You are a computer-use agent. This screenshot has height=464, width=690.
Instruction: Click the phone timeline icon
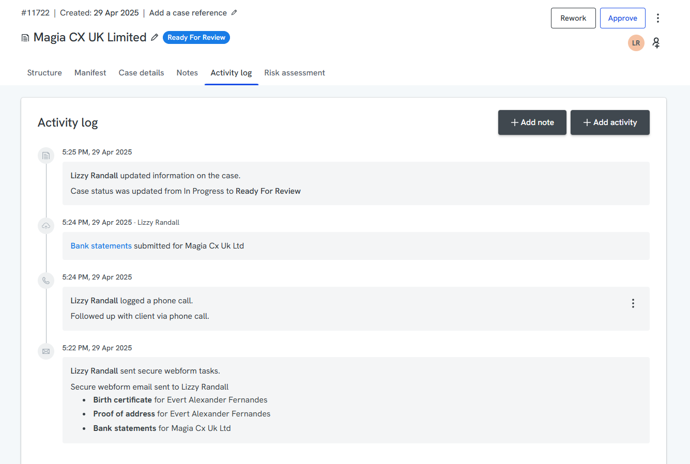46,281
